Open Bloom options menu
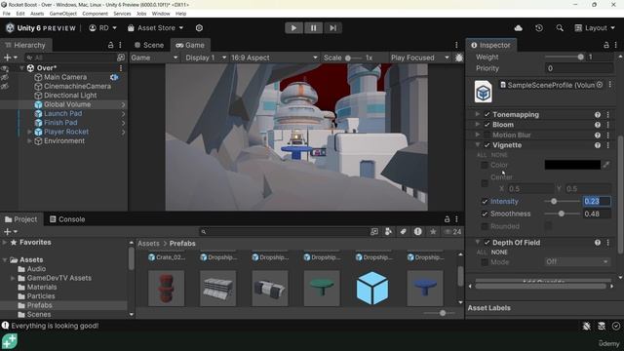The height and width of the screenshot is (351, 624). [607, 125]
